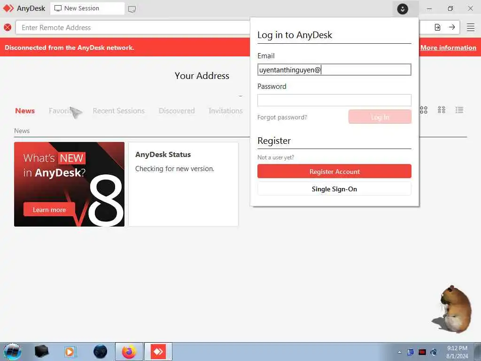Open the New Session tab
Image resolution: width=481 pixels, height=361 pixels.
click(87, 8)
